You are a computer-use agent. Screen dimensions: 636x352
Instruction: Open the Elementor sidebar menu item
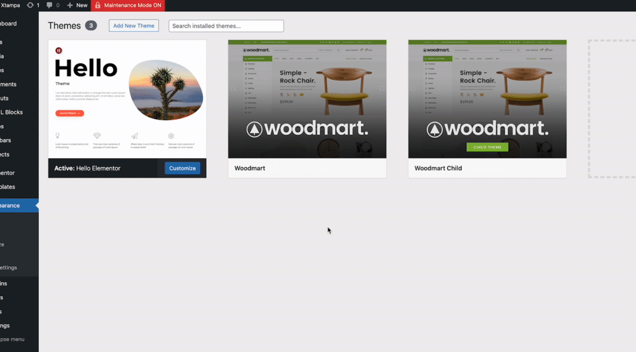7,173
